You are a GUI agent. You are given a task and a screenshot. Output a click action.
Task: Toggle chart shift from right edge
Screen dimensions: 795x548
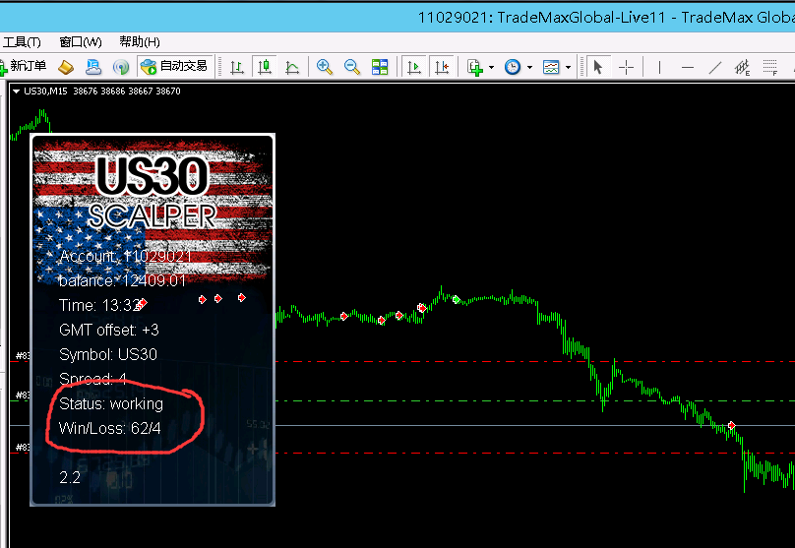point(442,67)
